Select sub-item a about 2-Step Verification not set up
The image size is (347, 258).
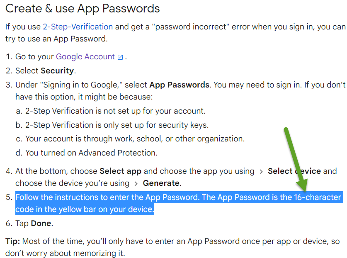pyautogui.click(x=111, y=111)
